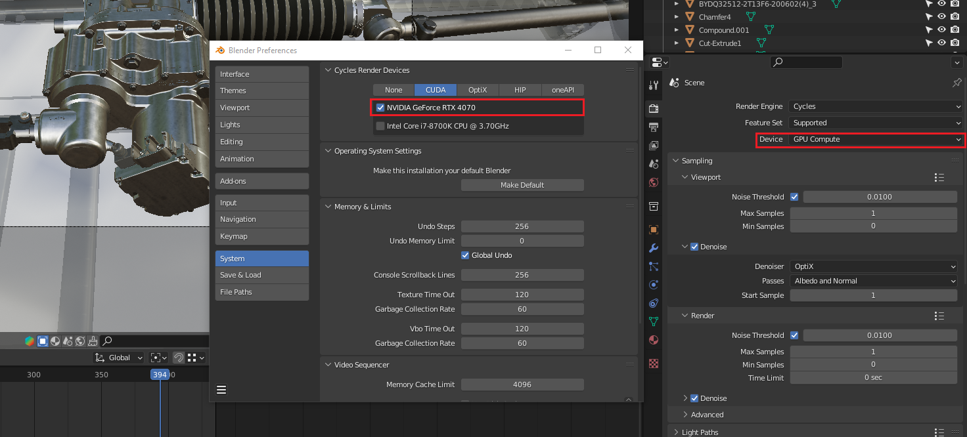Click the timeline frame 394 marker
Screen dimensions: 967x437
(160, 375)
